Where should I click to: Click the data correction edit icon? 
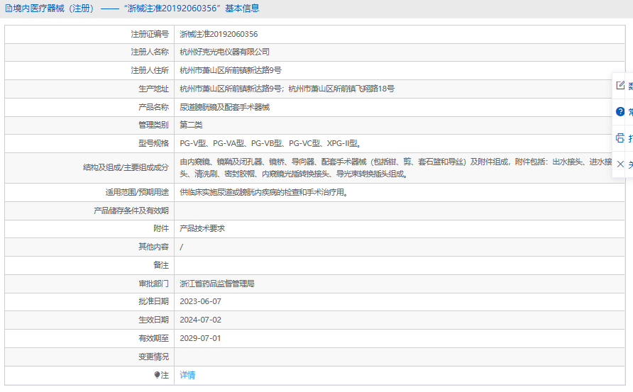(620, 85)
